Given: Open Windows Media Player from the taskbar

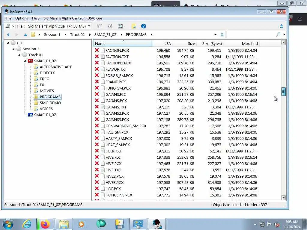Looking at the screenshot, I should (82, 224).
